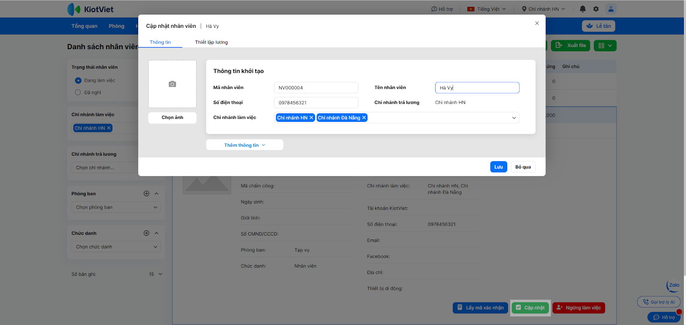The image size is (686, 325).
Task: Open the notifications bell icon
Action: coord(583,9)
